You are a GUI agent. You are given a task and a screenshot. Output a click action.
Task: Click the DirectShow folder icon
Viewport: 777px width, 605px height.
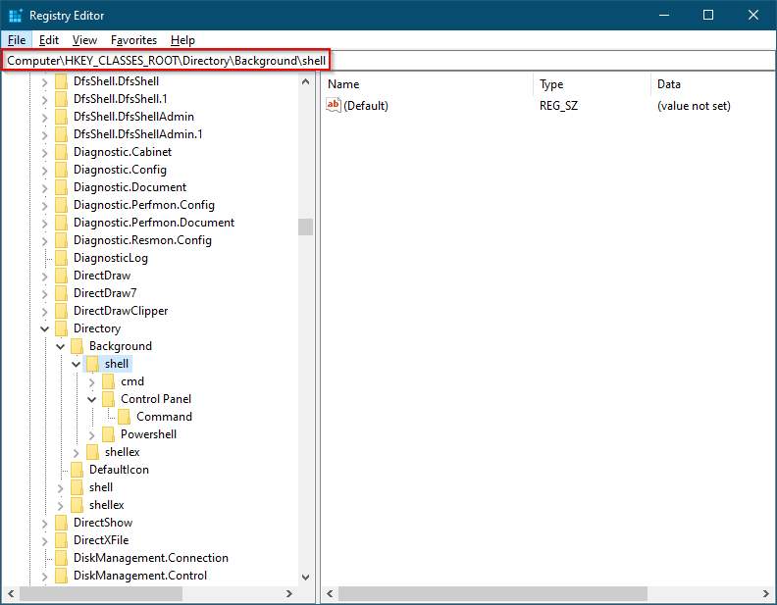click(x=61, y=523)
